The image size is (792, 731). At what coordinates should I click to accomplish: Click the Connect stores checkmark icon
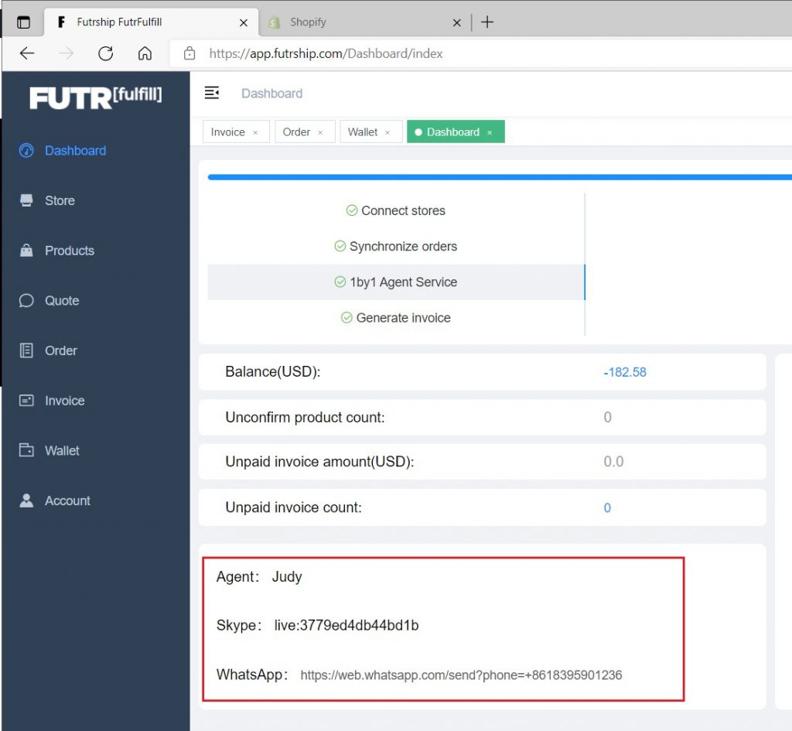(352, 210)
